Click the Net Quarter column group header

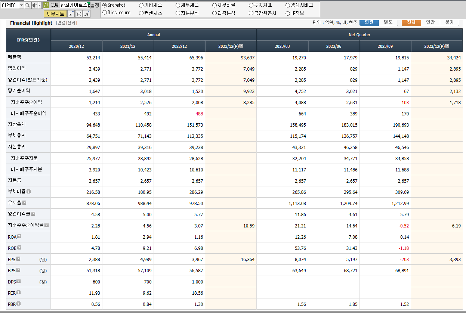(x=359, y=35)
